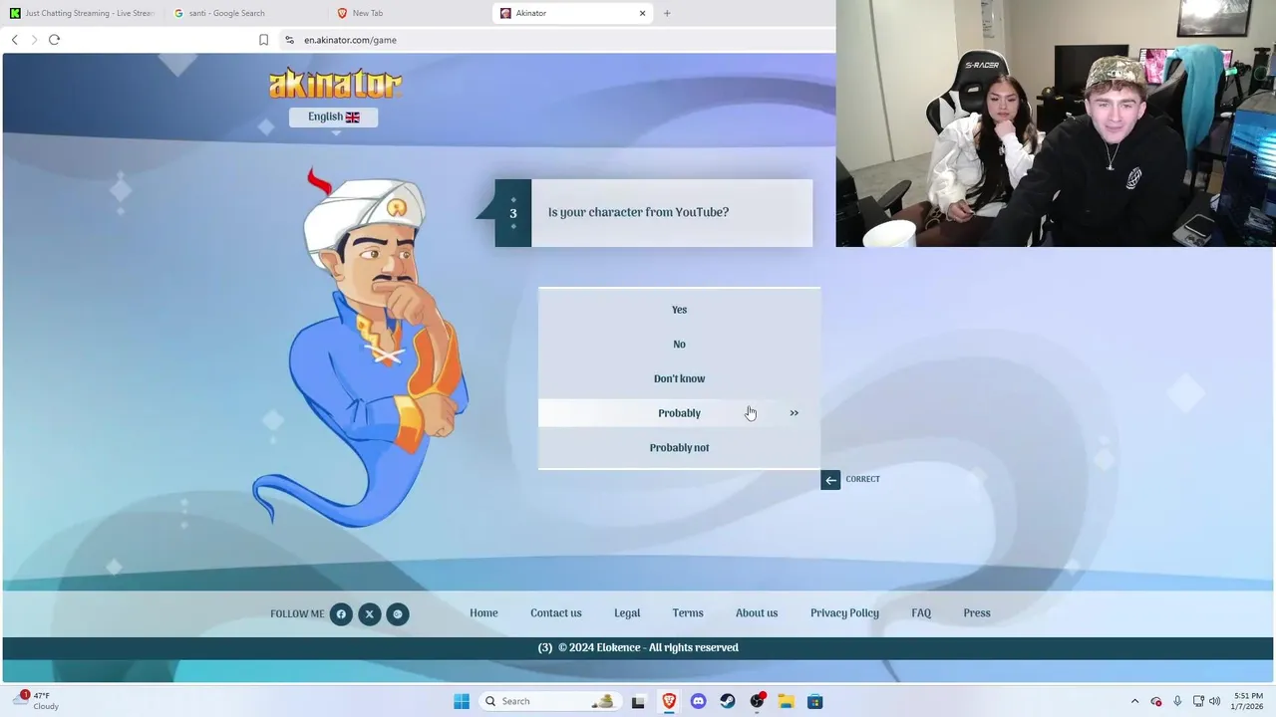Open the About us footer link
Screen dimensions: 1276x717
757,613
